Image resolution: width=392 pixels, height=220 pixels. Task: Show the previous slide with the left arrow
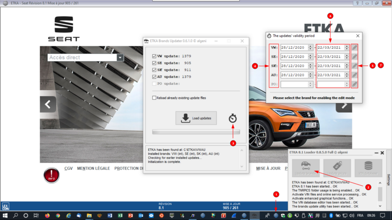(48, 104)
